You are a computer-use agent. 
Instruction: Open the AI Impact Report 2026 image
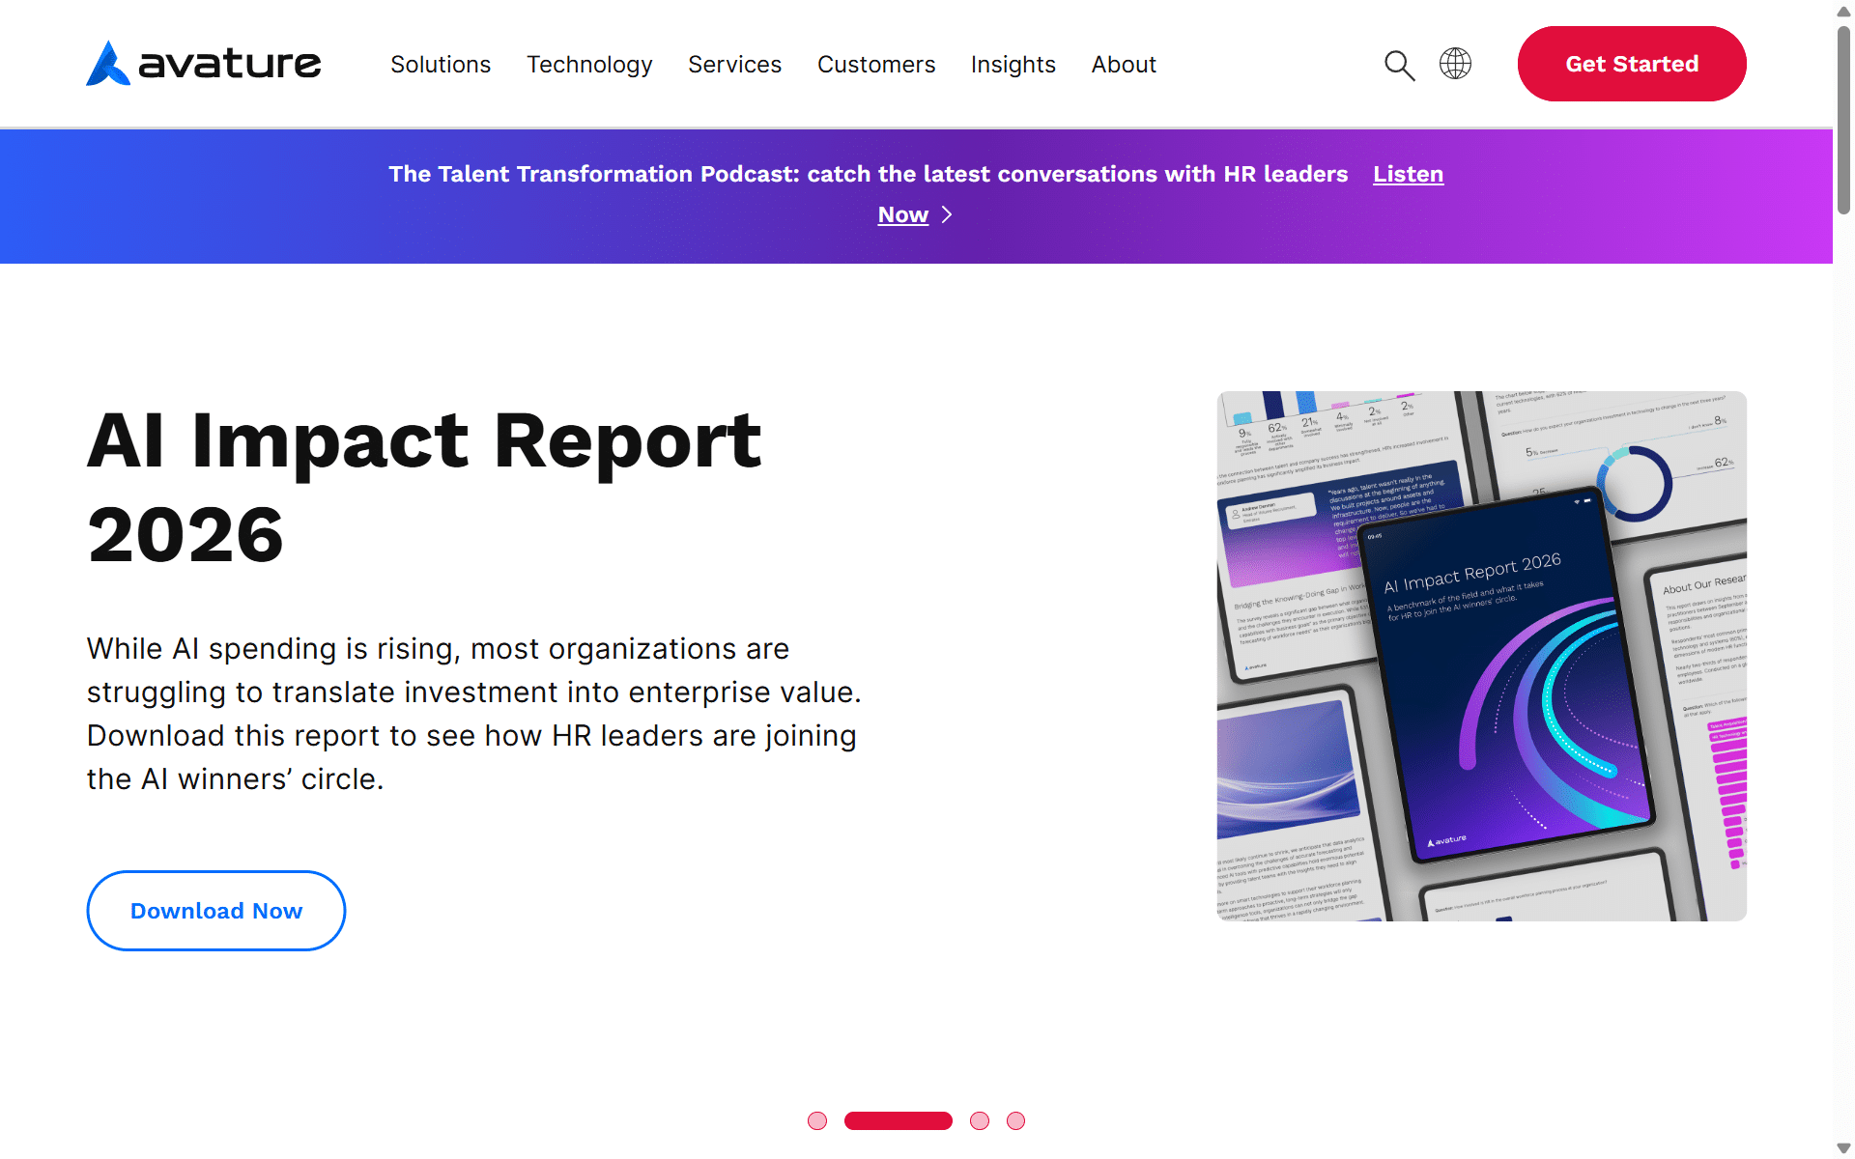[1481, 656]
